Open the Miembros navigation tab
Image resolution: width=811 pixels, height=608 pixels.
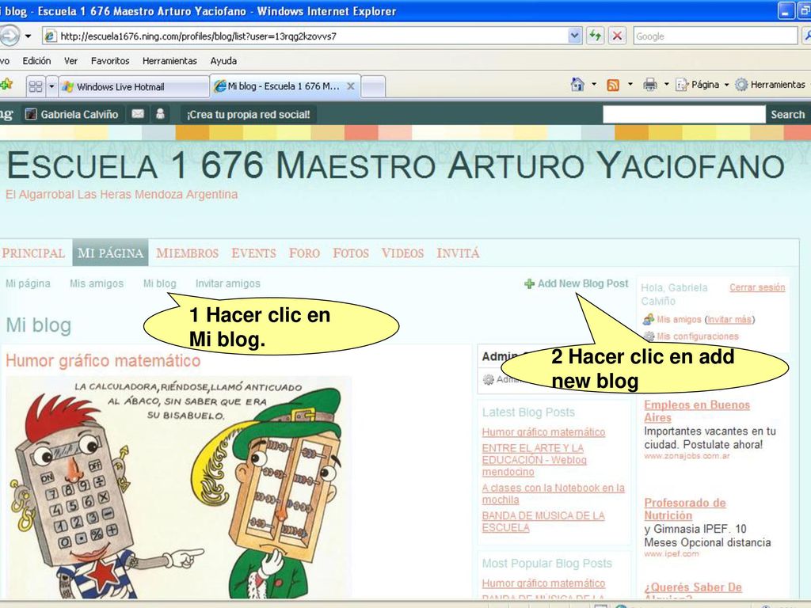click(x=187, y=253)
